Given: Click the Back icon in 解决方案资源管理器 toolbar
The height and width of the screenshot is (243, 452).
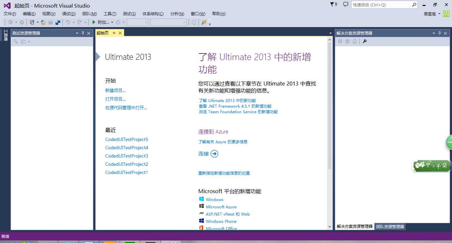Looking at the screenshot, I should coord(340,41).
